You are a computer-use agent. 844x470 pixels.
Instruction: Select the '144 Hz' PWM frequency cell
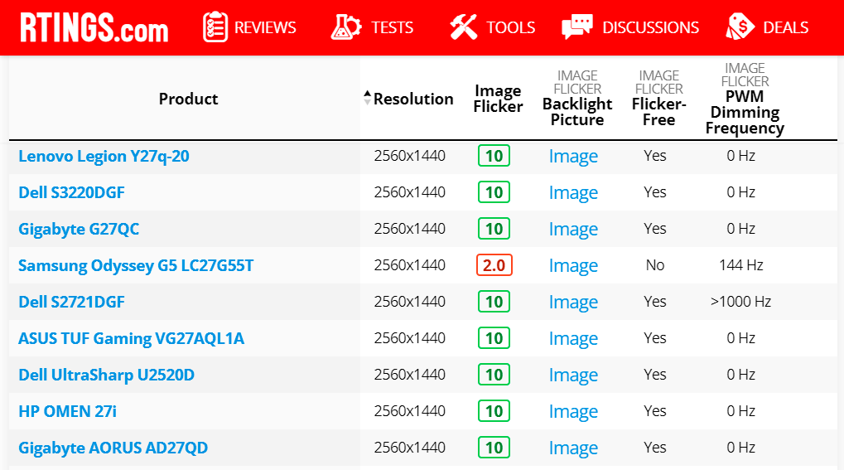click(741, 265)
